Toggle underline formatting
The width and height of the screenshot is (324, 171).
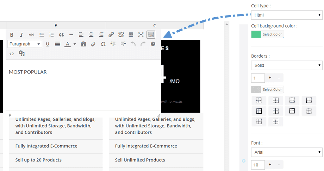[48, 44]
